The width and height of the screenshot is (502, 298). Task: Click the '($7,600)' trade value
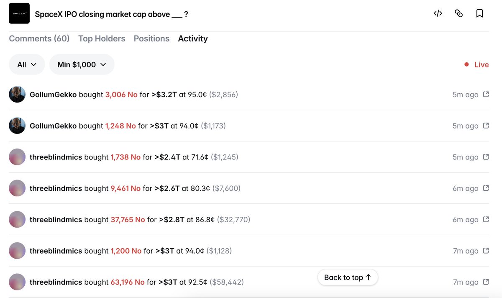tap(226, 188)
